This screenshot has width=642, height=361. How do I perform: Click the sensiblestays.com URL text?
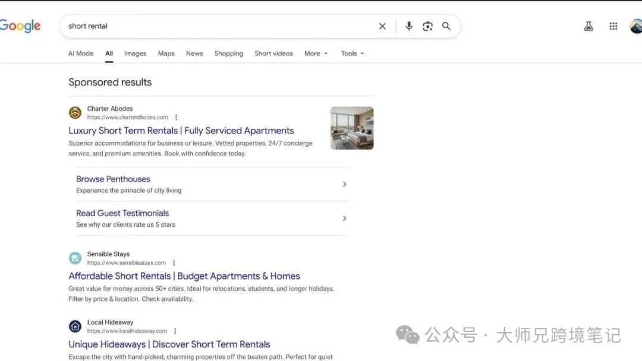point(127,263)
